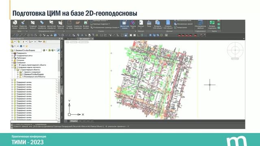Click the highlighted blue toolbar icon

[55, 35]
